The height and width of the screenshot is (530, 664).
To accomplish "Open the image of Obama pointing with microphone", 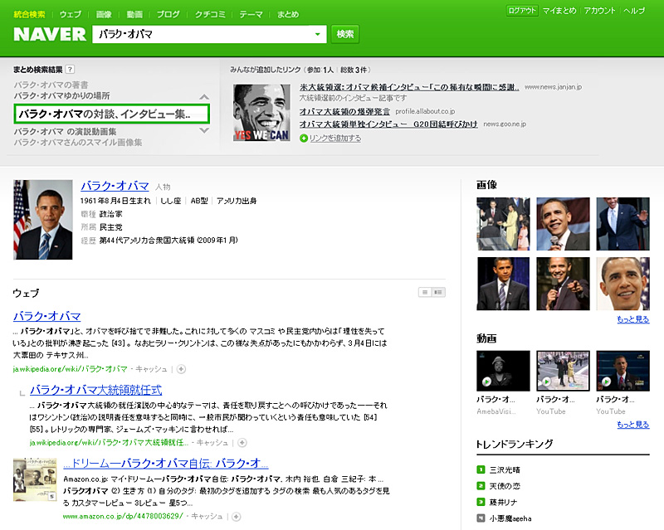I will pos(564,284).
